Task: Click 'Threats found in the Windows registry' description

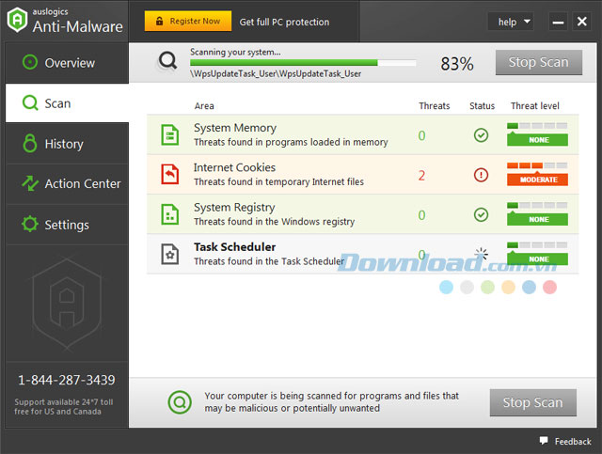Action: tap(274, 222)
